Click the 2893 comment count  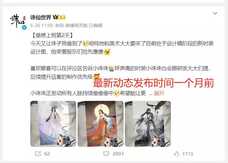pyautogui.click(x=118, y=154)
